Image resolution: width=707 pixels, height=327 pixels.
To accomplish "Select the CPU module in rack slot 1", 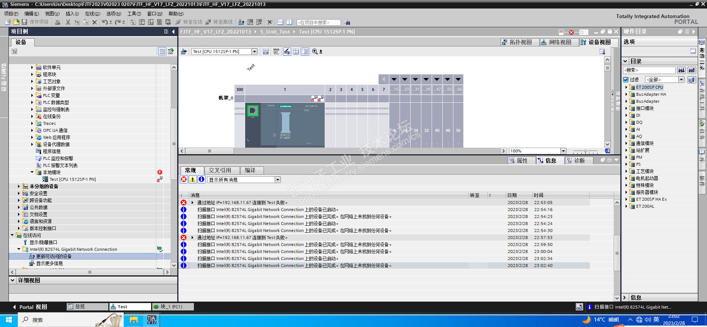I will [x=285, y=125].
